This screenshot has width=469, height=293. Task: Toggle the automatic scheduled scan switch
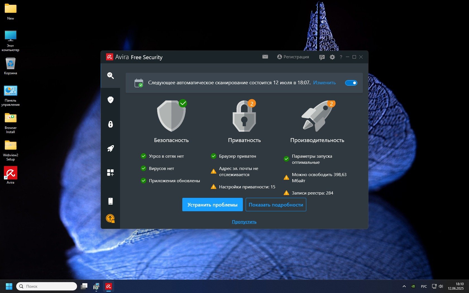tap(351, 83)
